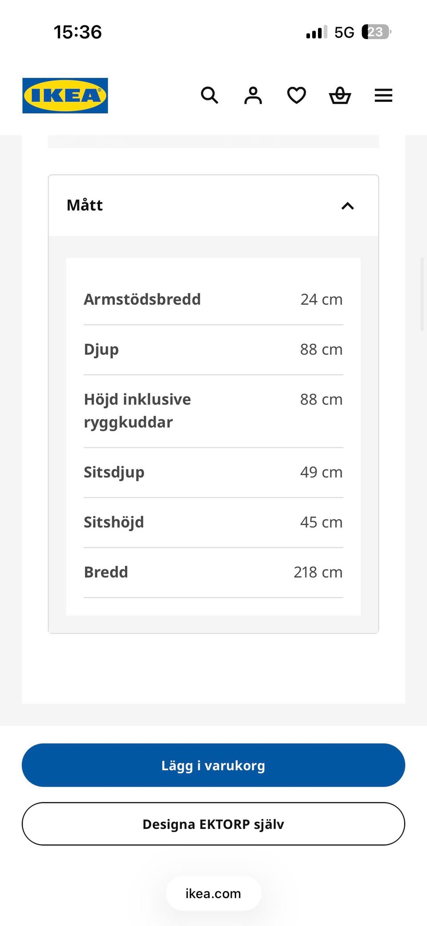Tap the 5G signal indicator

[344, 32]
